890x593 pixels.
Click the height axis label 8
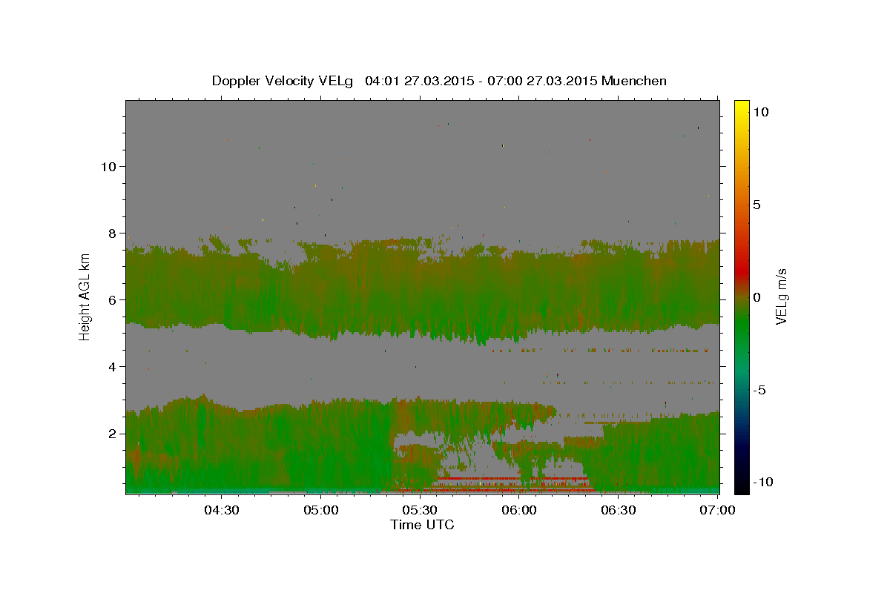click(x=113, y=233)
